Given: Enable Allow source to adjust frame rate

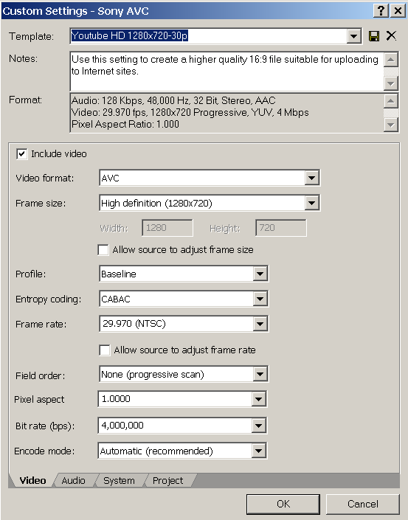Looking at the screenshot, I should pyautogui.click(x=105, y=350).
